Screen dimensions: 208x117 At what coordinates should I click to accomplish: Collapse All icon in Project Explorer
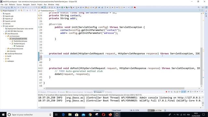point(19,10)
